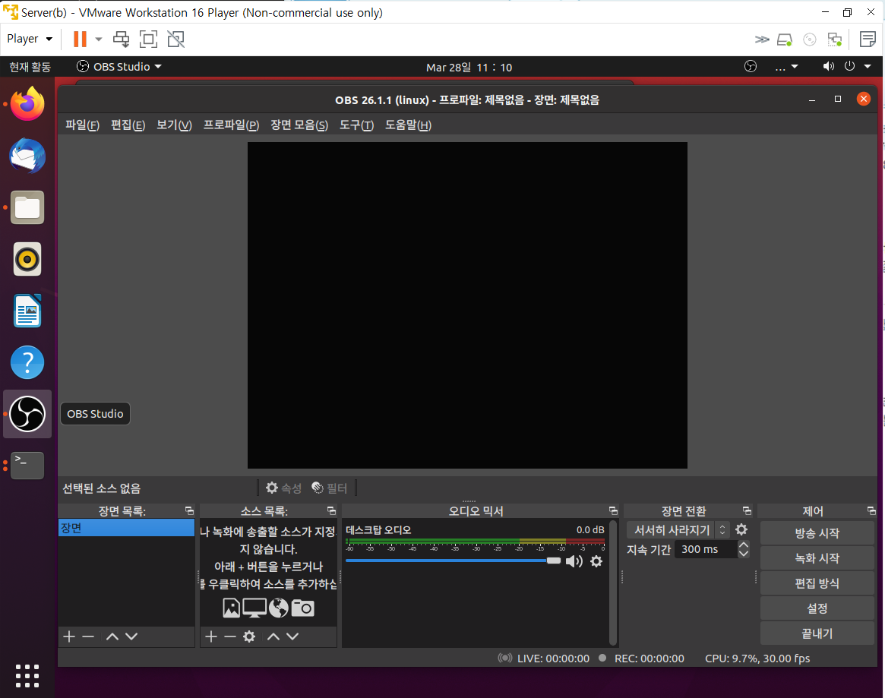Open 설정 settings button
The width and height of the screenshot is (885, 698).
[817, 608]
